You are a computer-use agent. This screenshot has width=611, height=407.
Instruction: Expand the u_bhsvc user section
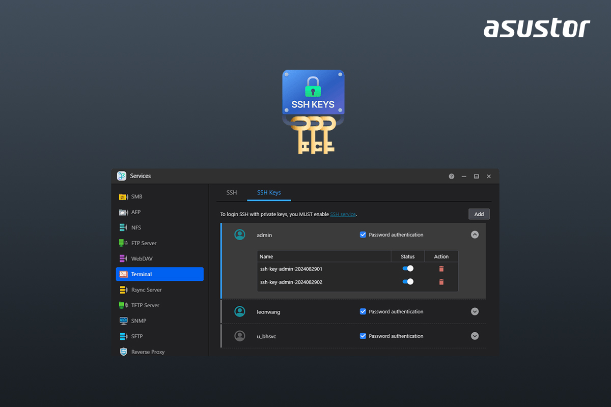tap(475, 336)
